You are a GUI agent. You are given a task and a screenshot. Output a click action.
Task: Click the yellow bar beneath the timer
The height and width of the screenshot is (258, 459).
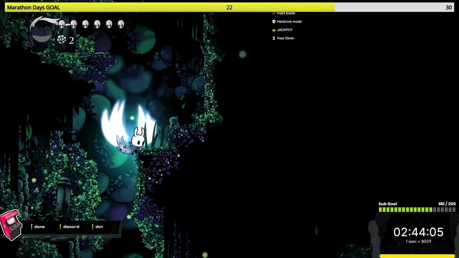tap(417, 256)
